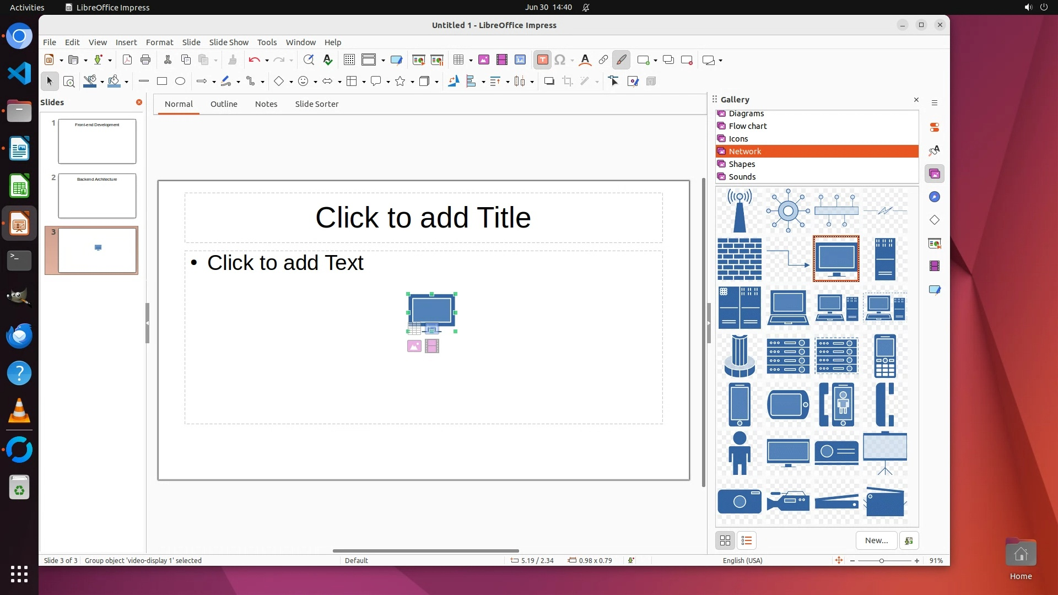Switch to the Slide Sorter tab
Screen dimensions: 1058x595
(316, 104)
